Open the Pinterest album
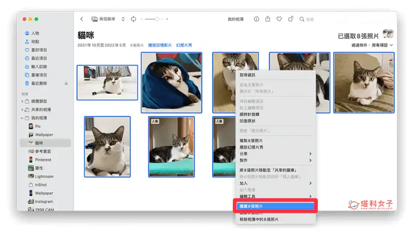This screenshot has height=233, width=414. tap(43, 160)
